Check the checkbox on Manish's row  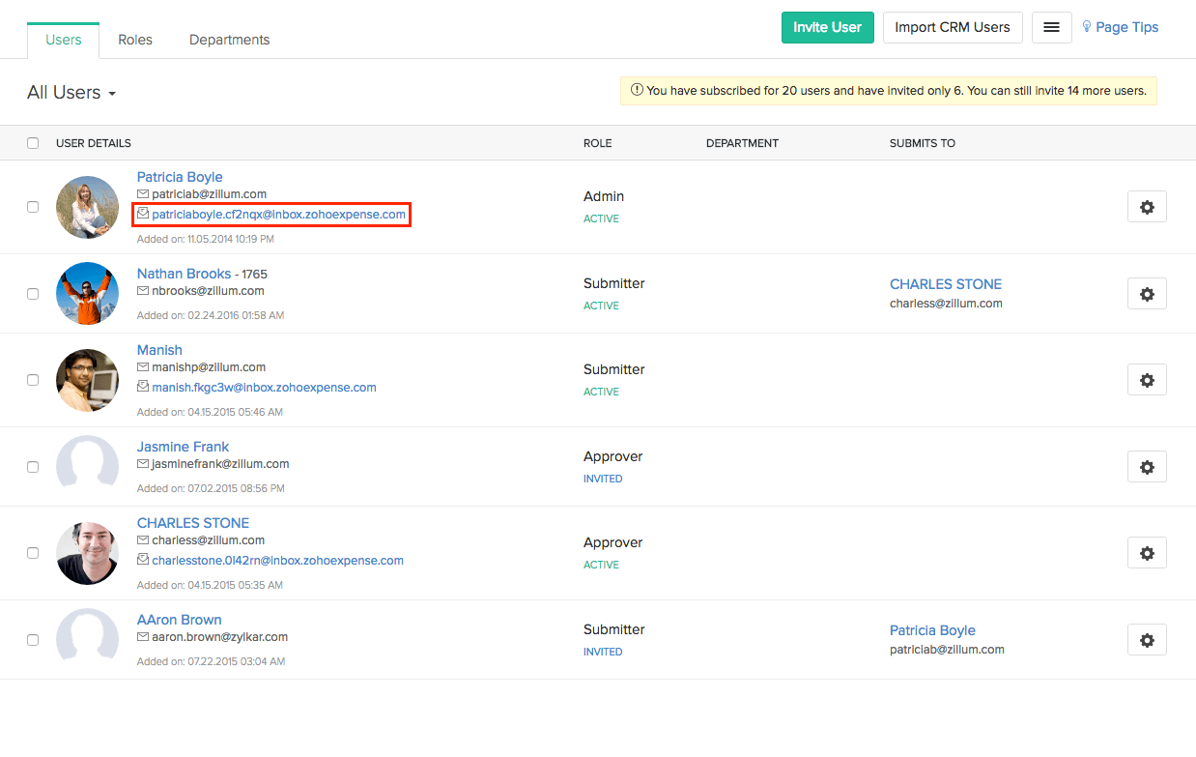(x=32, y=379)
